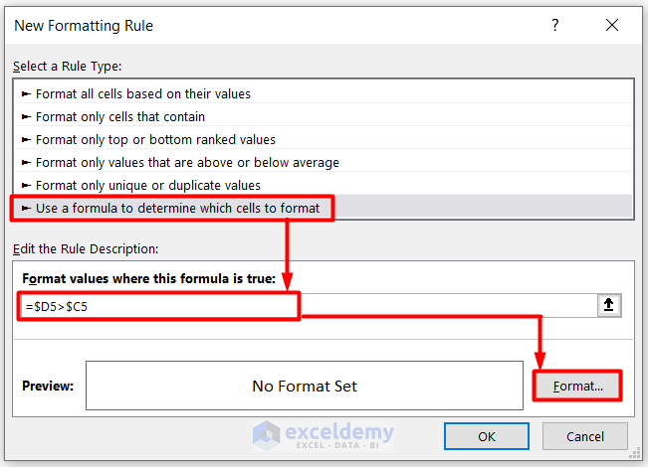The height and width of the screenshot is (467, 648).
Task: Cancel the new formatting rule
Action: [585, 436]
